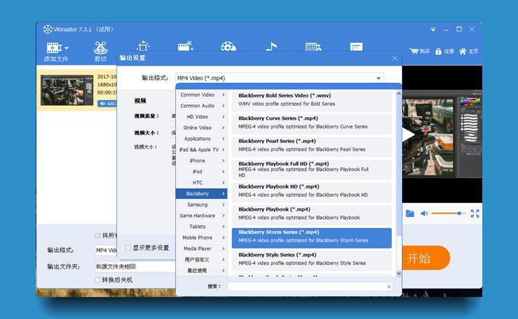This screenshot has width=518, height=319.
Task: Expand the 添加文件 dropdown arrow
Action: (67, 48)
